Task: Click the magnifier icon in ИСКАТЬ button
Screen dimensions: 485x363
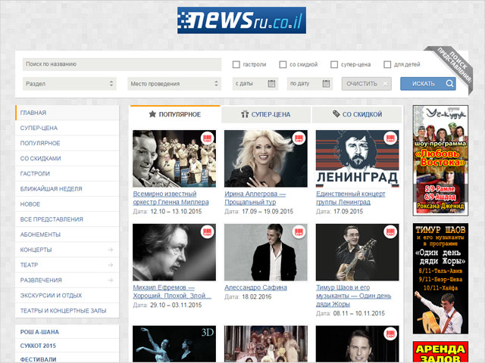Action: (449, 84)
